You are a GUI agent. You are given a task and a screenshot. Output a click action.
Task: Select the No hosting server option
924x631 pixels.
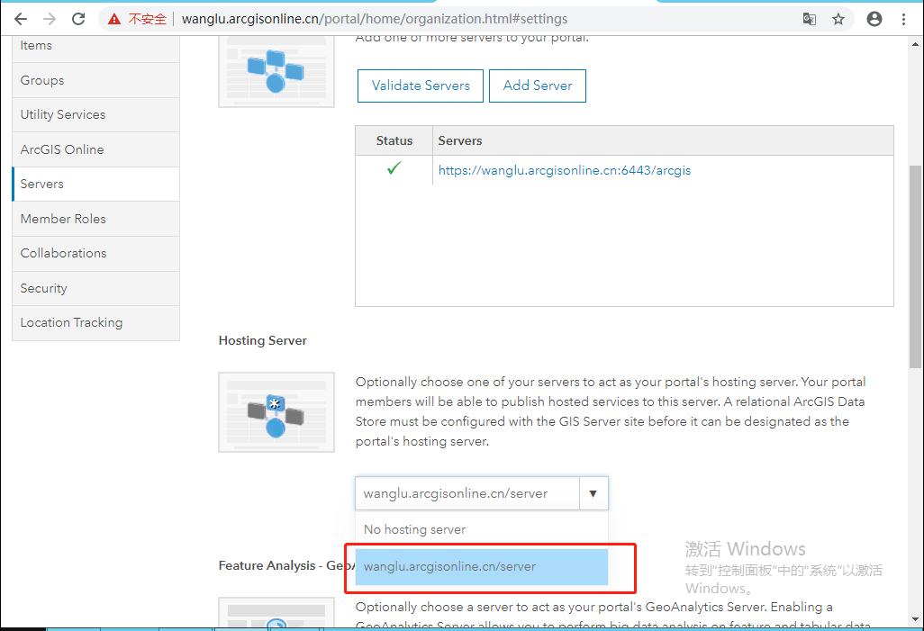pyautogui.click(x=482, y=529)
